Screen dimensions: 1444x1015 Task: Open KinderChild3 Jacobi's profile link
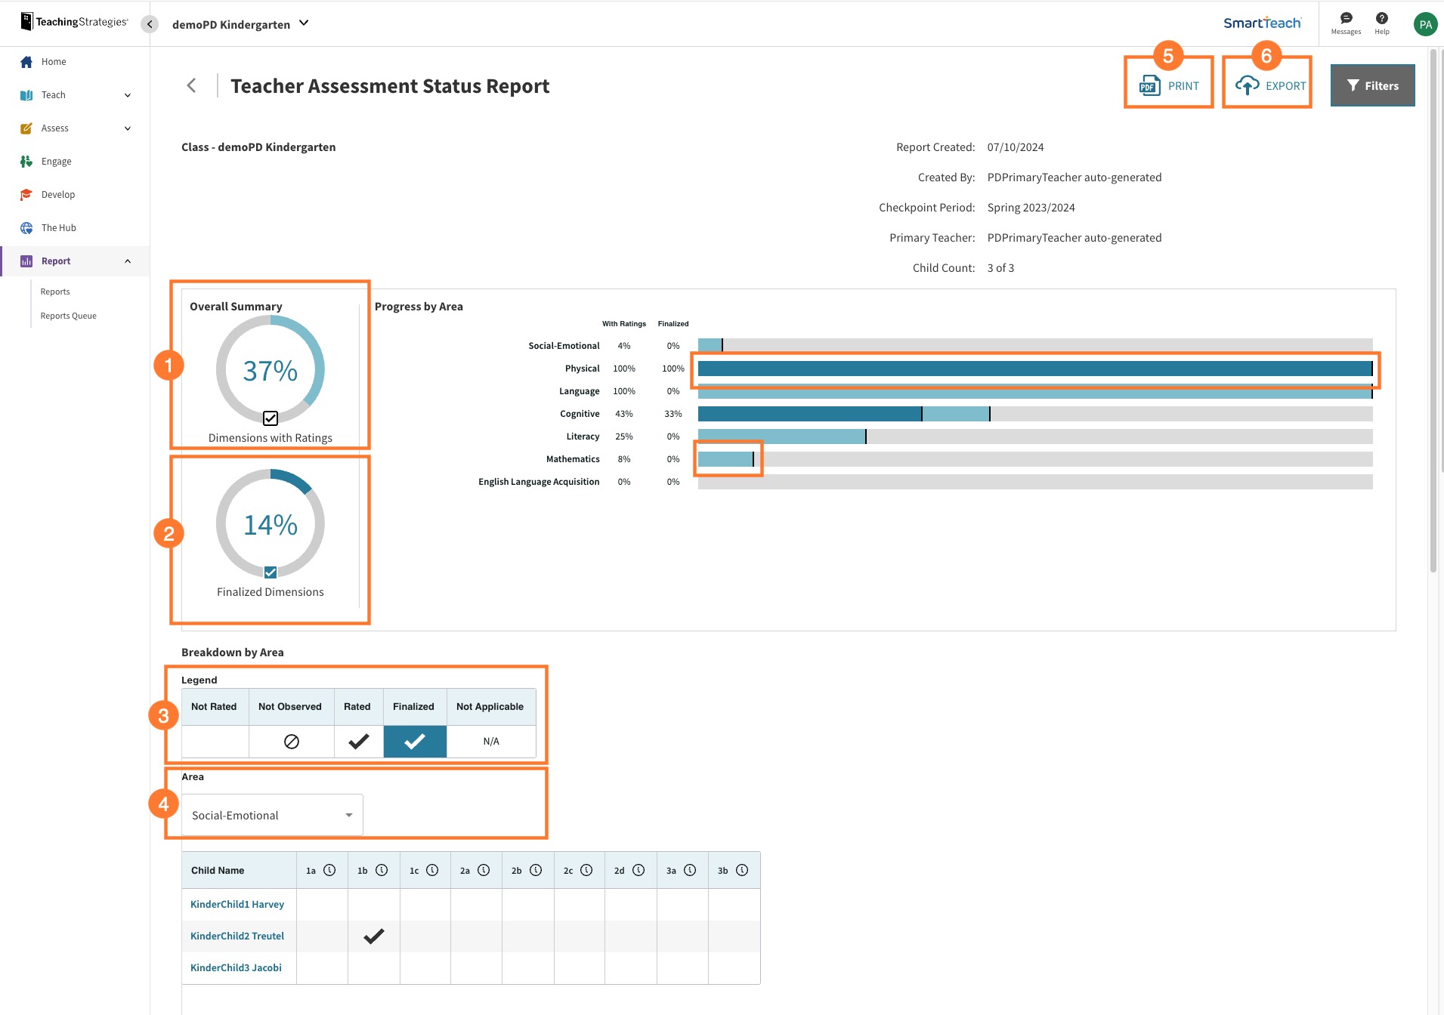[235, 967]
